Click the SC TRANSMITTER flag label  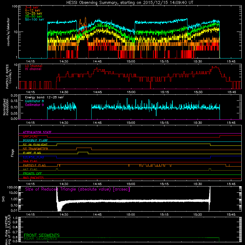[35, 149]
